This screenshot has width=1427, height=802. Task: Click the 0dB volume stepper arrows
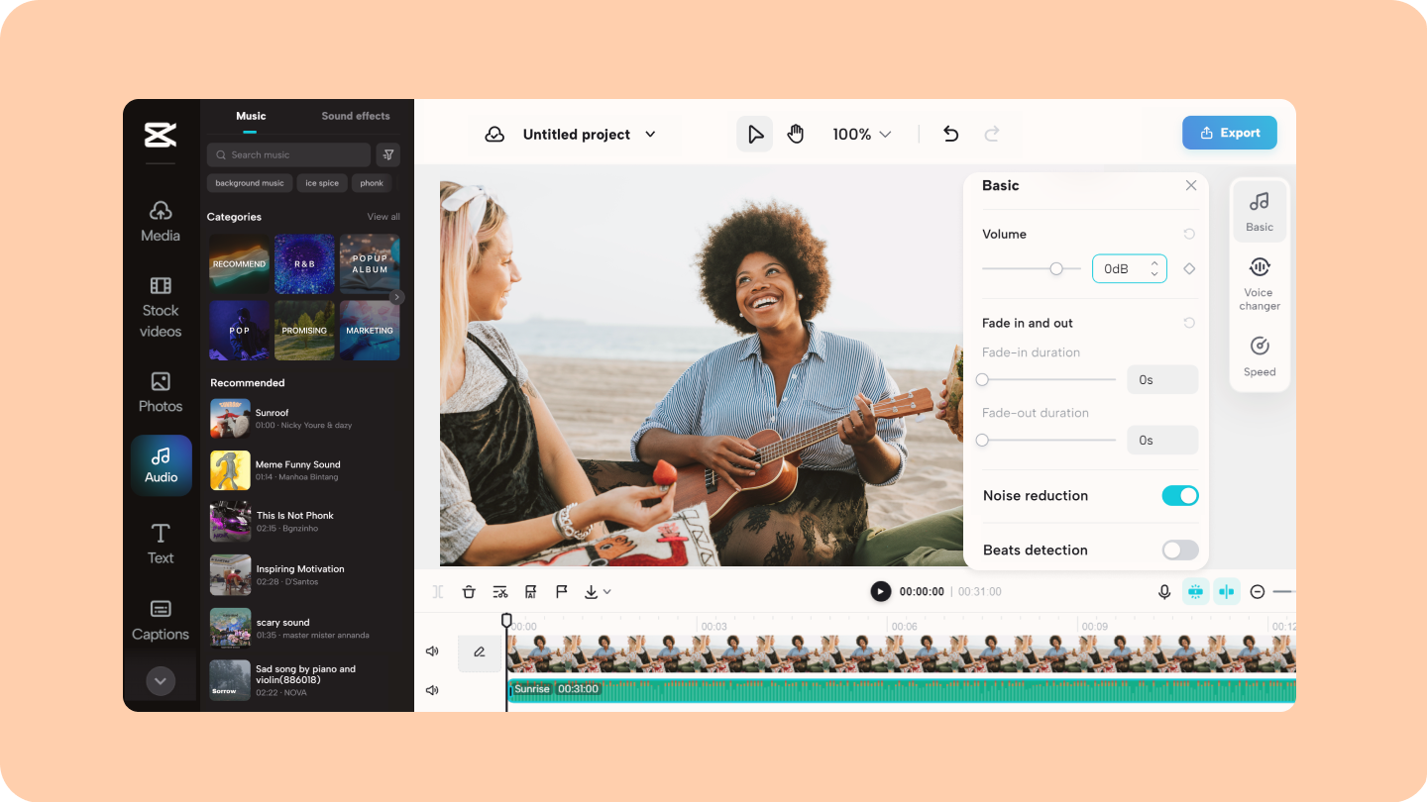pyautogui.click(x=1154, y=268)
